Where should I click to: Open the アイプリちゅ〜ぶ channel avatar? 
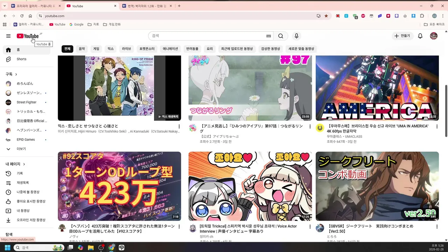[192, 128]
